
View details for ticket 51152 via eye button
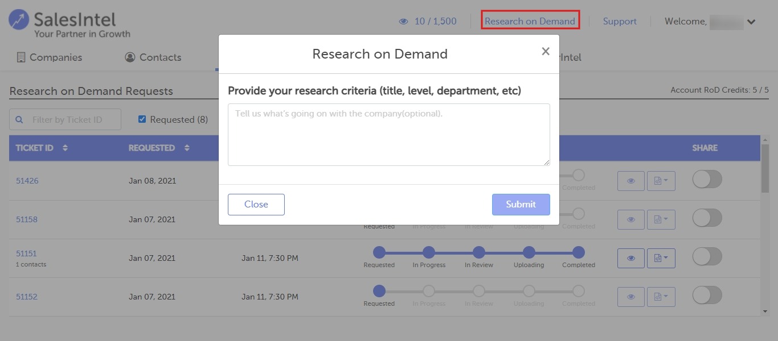coord(631,297)
